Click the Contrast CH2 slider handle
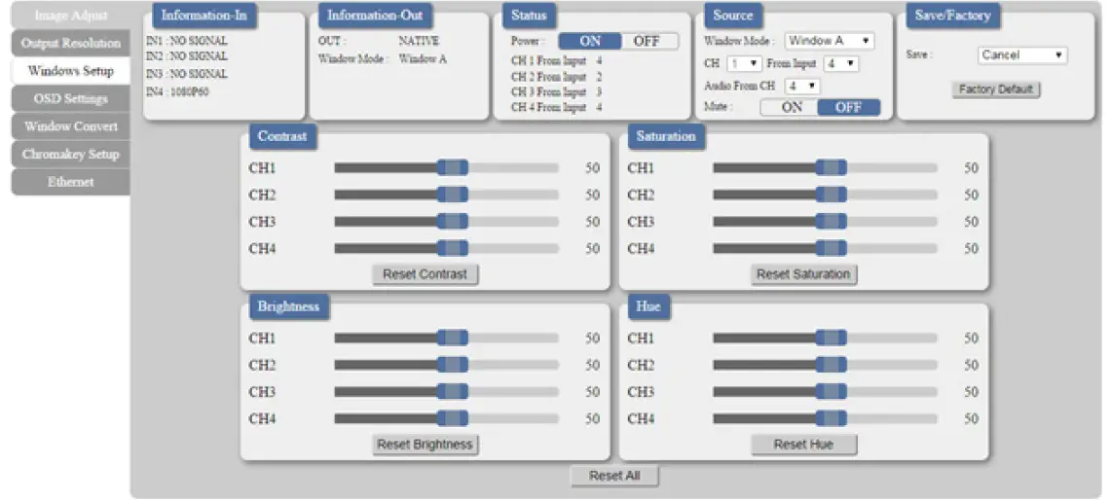 click(453, 195)
